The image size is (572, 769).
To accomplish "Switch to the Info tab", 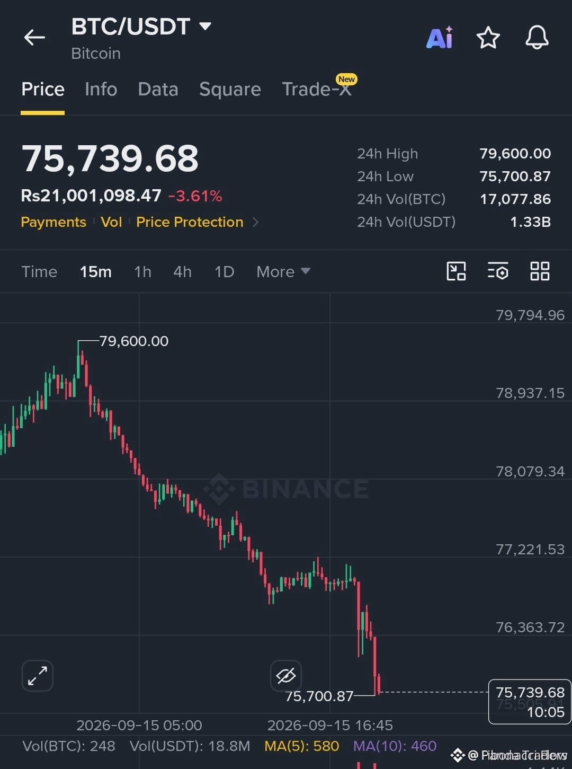I will [101, 89].
